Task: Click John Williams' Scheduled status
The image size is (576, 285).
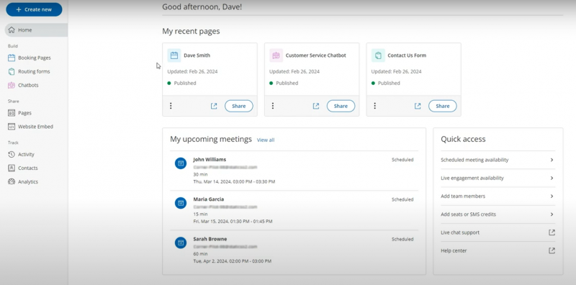Action: tap(402, 160)
